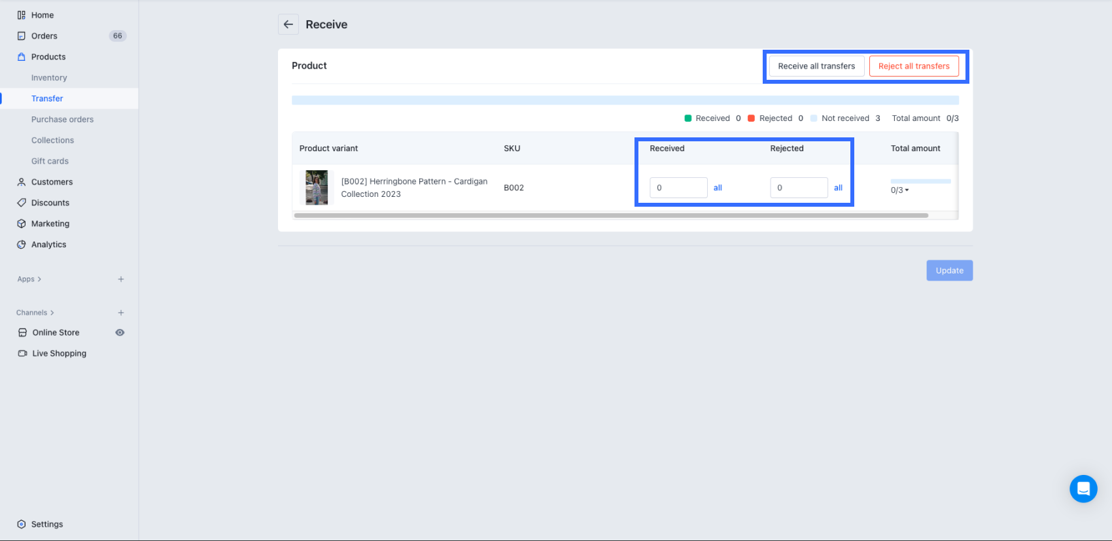Click the Online Store icon
Screen dimensions: 1112x541
tap(22, 332)
